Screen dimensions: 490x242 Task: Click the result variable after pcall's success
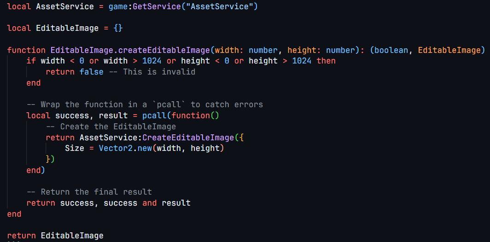113,115
